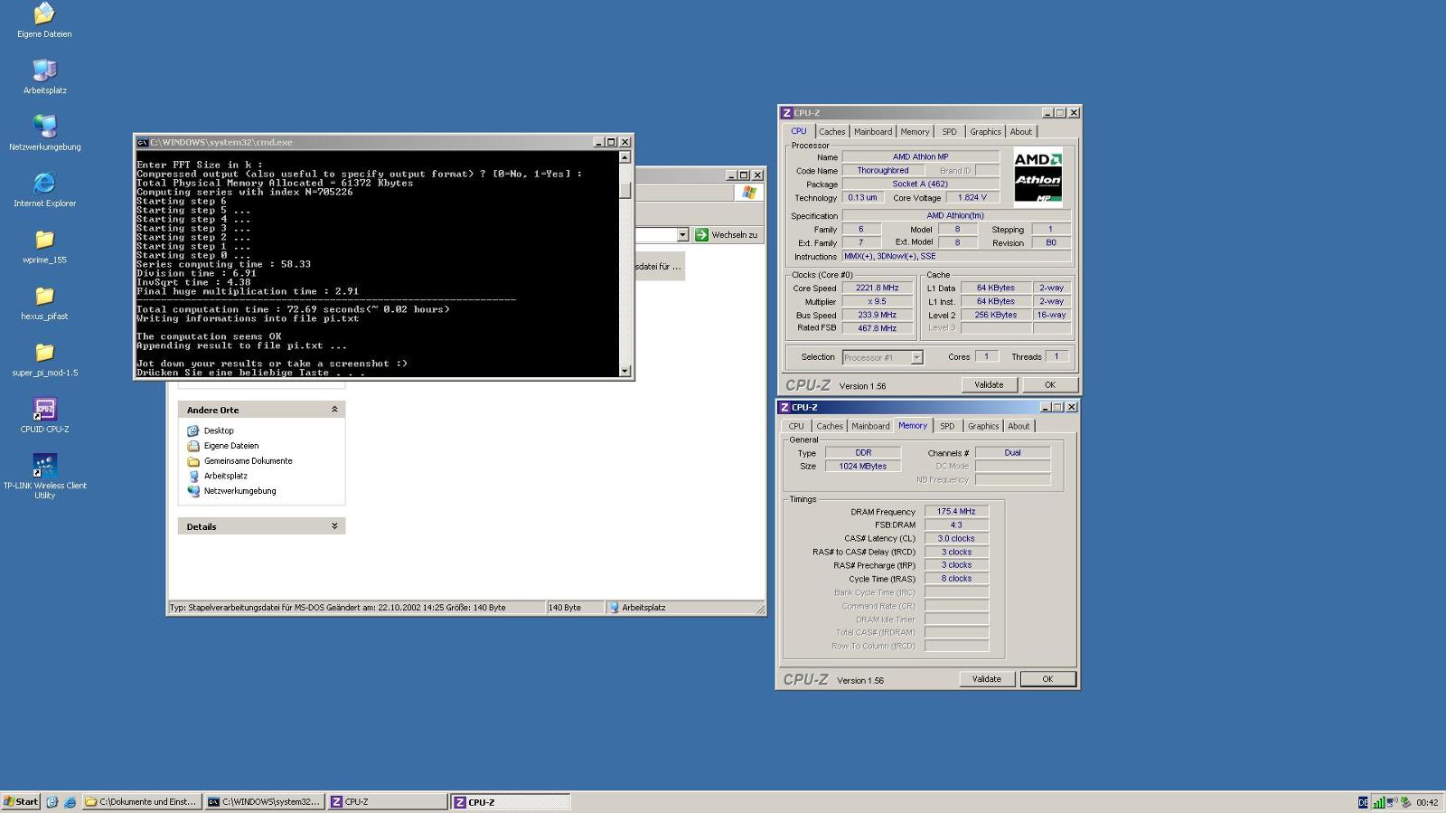Switch to Memory tab in upper CPU-Z

click(915, 132)
